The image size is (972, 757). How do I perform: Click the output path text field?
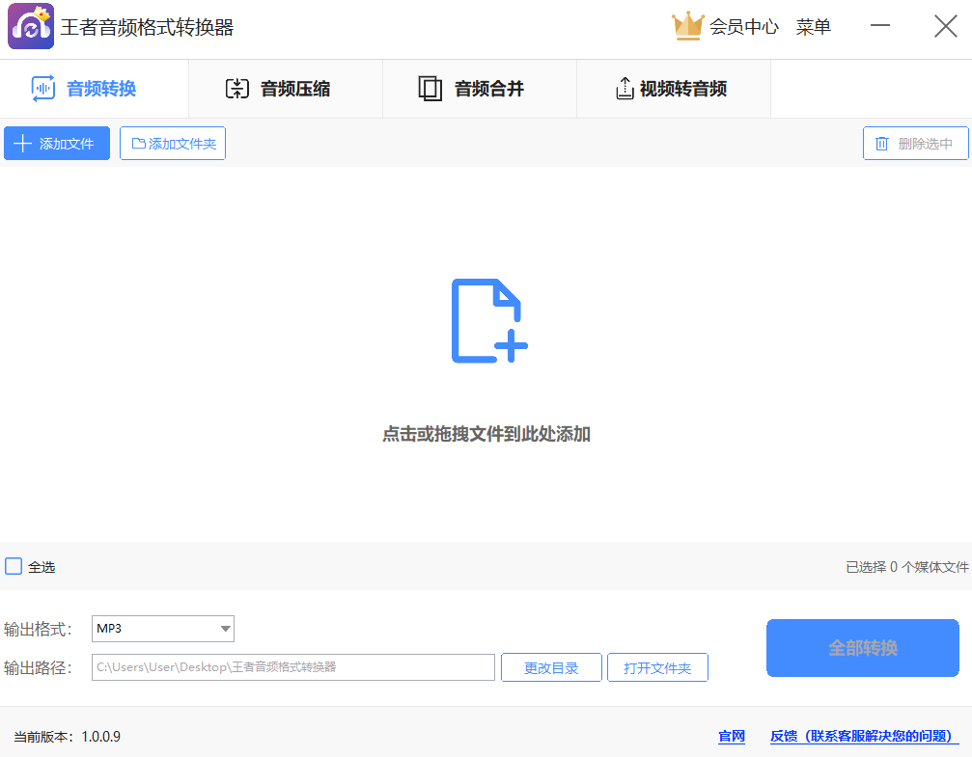coord(292,667)
